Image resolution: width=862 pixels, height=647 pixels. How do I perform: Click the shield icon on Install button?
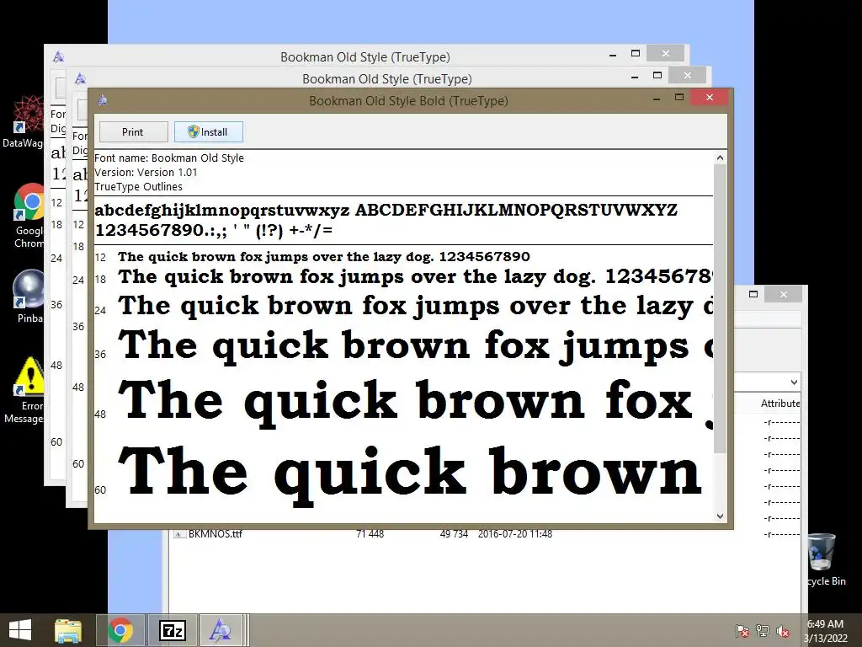point(193,131)
